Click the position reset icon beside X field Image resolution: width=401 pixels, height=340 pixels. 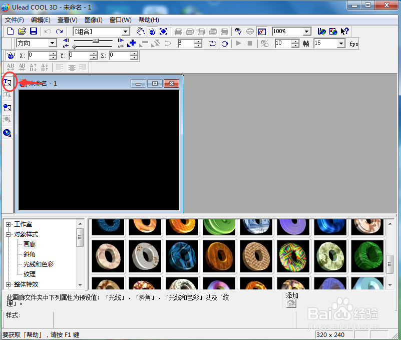point(11,55)
